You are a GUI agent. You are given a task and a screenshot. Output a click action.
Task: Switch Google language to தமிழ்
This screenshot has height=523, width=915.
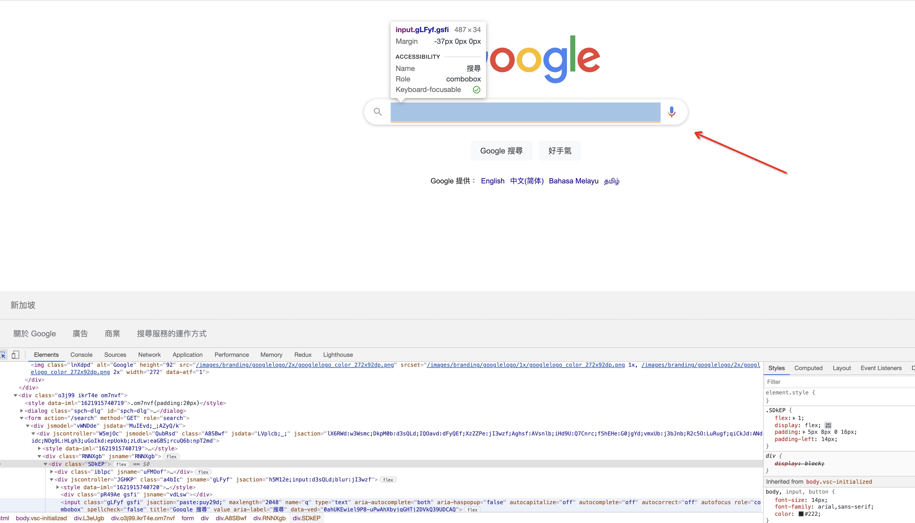(x=612, y=181)
